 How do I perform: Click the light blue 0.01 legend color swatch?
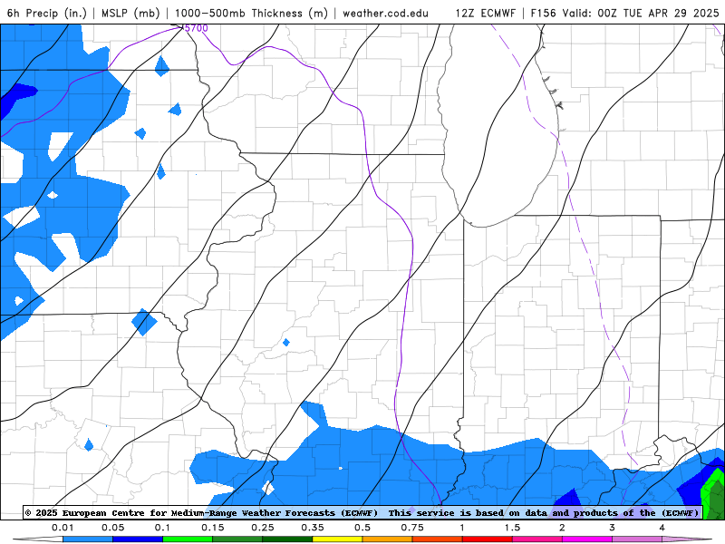click(x=88, y=539)
